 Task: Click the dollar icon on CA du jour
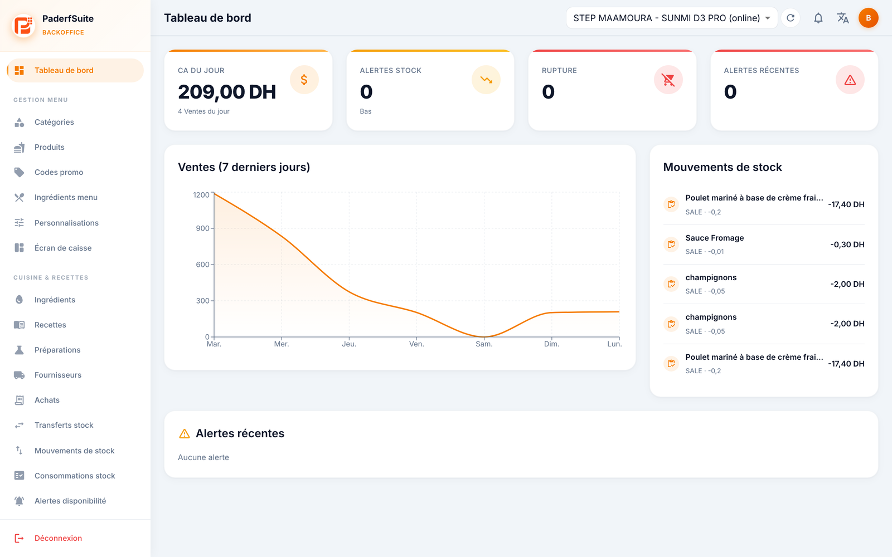(x=304, y=80)
